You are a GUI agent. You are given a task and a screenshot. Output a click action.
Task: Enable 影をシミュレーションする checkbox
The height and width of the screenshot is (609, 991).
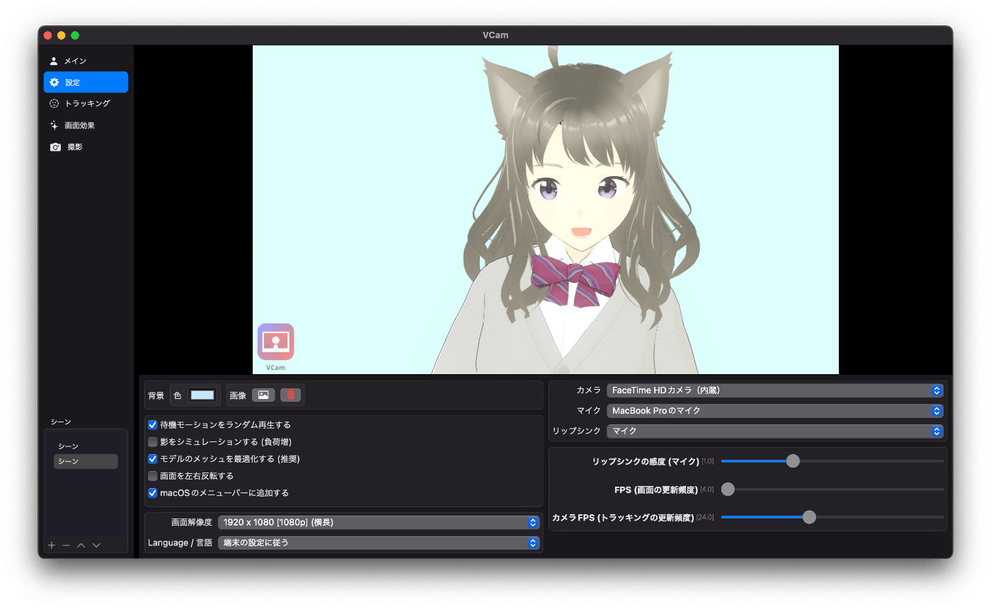[152, 442]
